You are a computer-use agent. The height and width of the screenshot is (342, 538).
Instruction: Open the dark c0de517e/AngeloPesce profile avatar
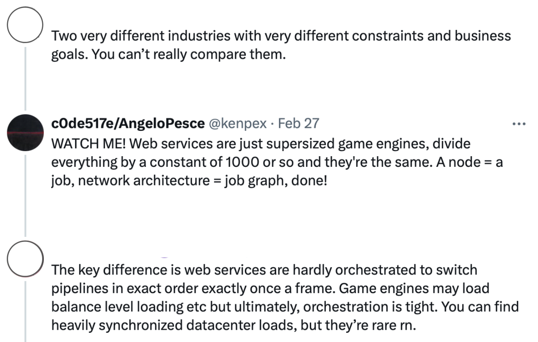25,133
